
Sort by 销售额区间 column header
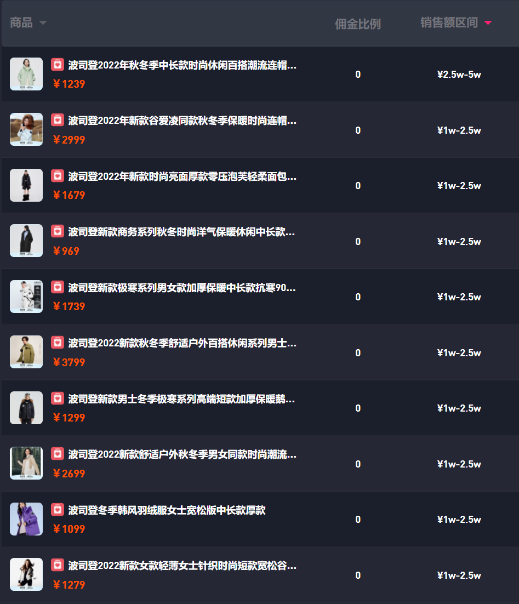tap(449, 22)
